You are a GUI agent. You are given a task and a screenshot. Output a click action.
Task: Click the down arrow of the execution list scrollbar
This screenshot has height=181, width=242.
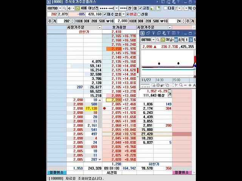click(x=100, y=160)
